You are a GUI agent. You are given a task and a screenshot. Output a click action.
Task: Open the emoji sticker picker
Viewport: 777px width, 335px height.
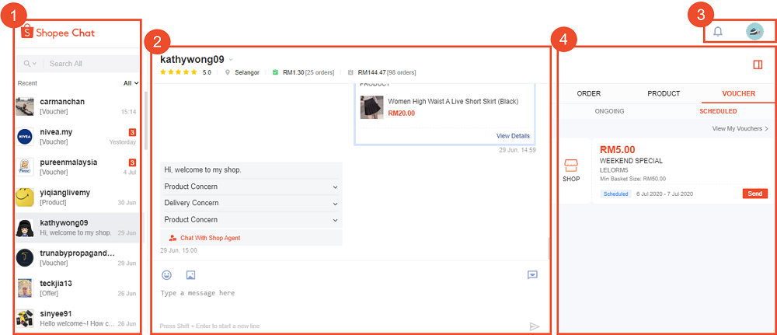click(166, 274)
